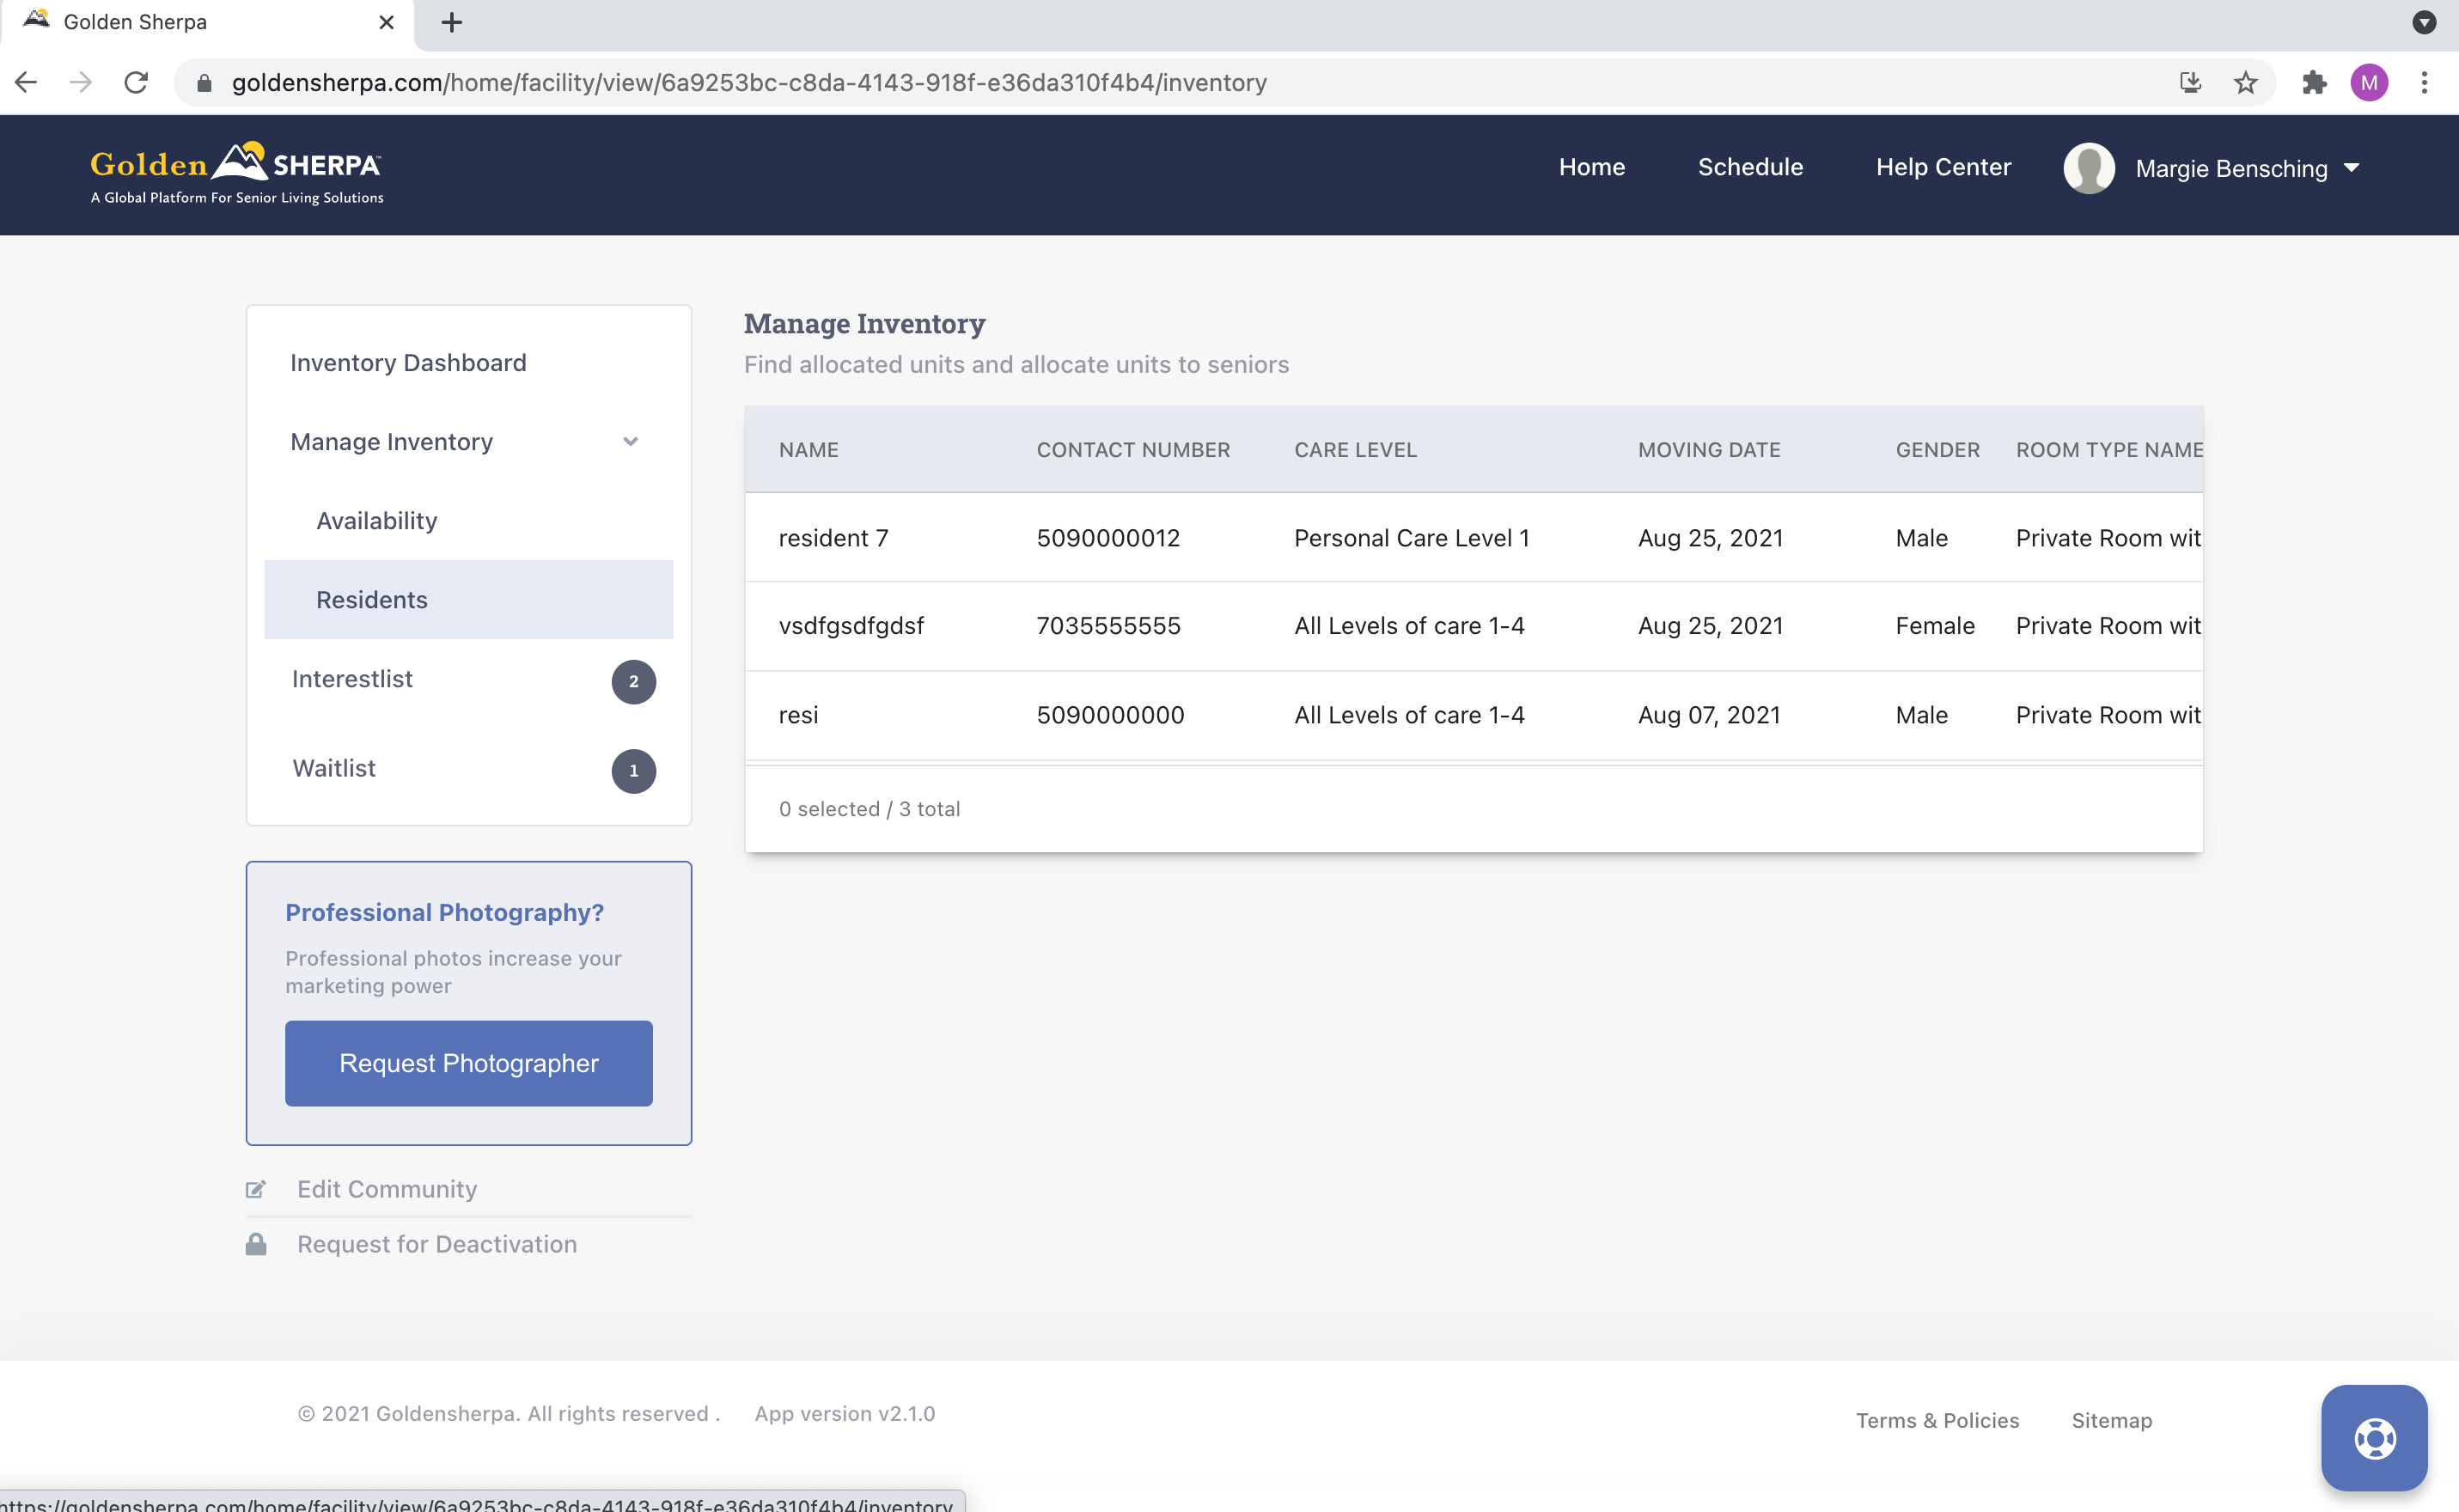The width and height of the screenshot is (2459, 1512).
Task: Click Margie Bensching's profile picture
Action: pyautogui.click(x=2089, y=168)
